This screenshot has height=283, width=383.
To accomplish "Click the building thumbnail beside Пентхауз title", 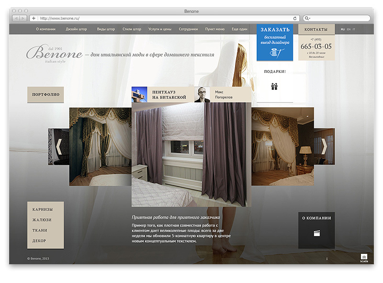I will click(139, 94).
